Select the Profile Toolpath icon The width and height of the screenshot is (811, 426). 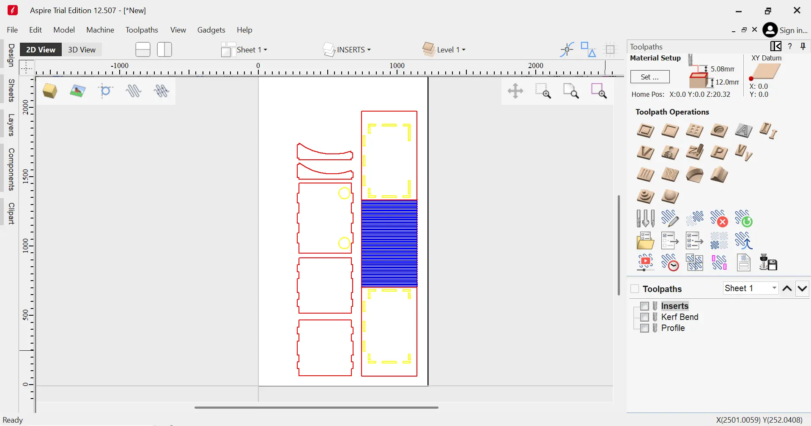[x=645, y=131]
